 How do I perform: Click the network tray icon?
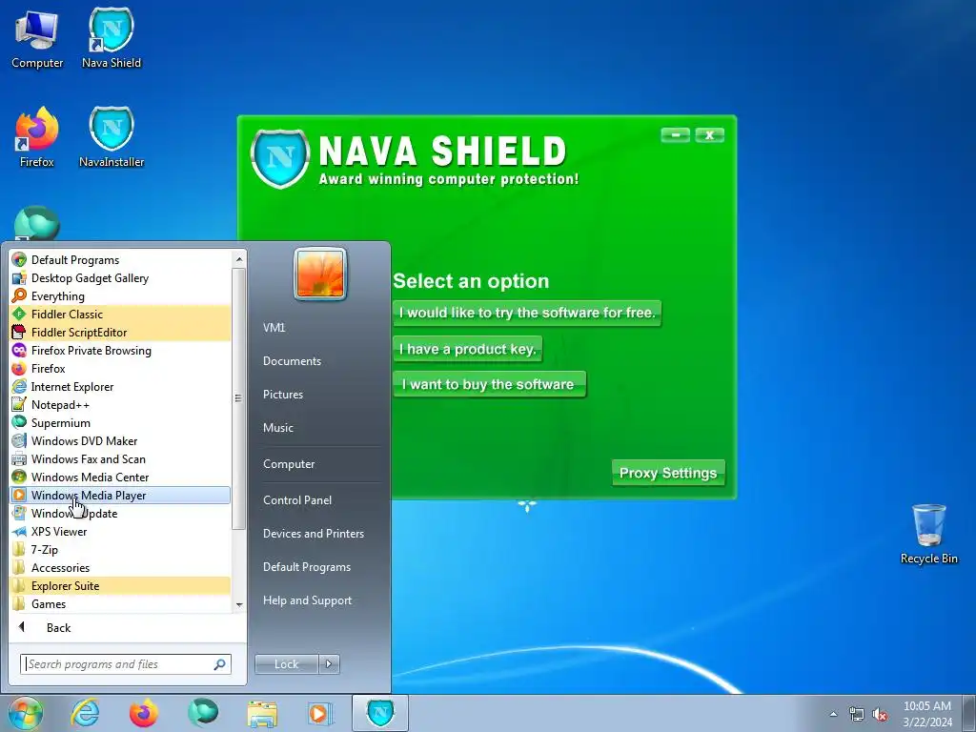tap(857, 715)
